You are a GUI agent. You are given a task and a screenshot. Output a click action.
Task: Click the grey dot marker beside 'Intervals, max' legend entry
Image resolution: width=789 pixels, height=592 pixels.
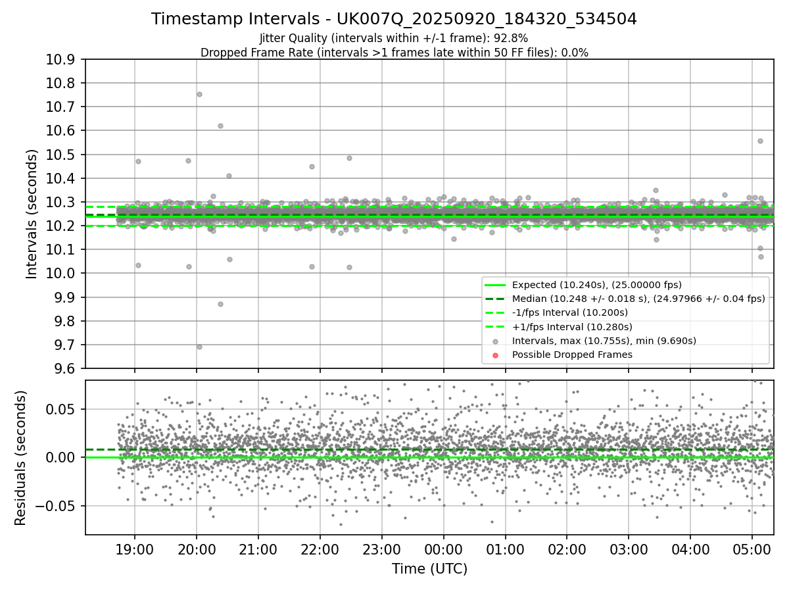click(x=496, y=341)
